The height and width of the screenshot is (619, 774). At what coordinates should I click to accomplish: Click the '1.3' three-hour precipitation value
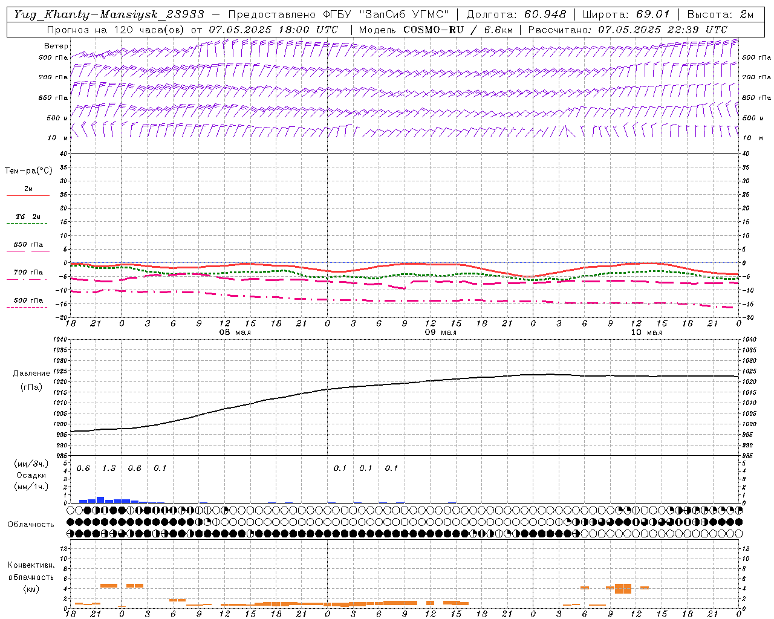[x=109, y=468]
